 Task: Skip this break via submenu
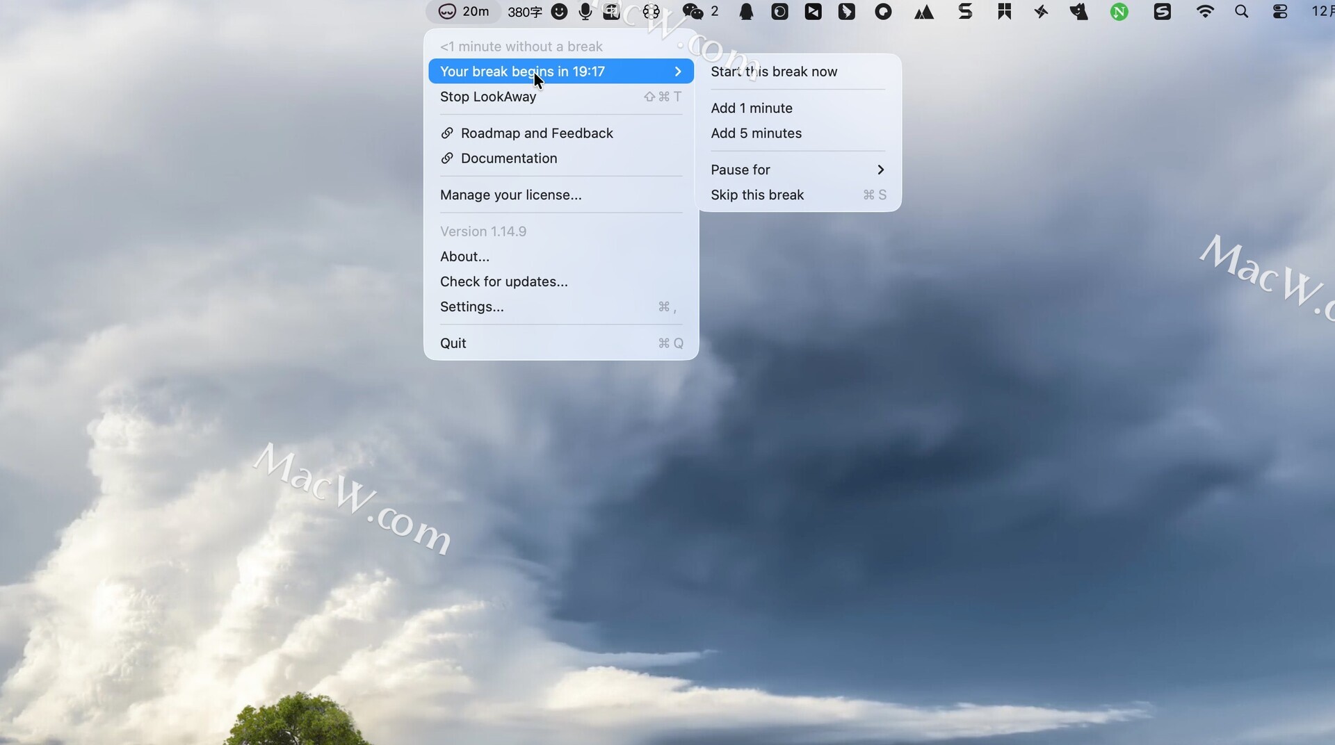757,195
